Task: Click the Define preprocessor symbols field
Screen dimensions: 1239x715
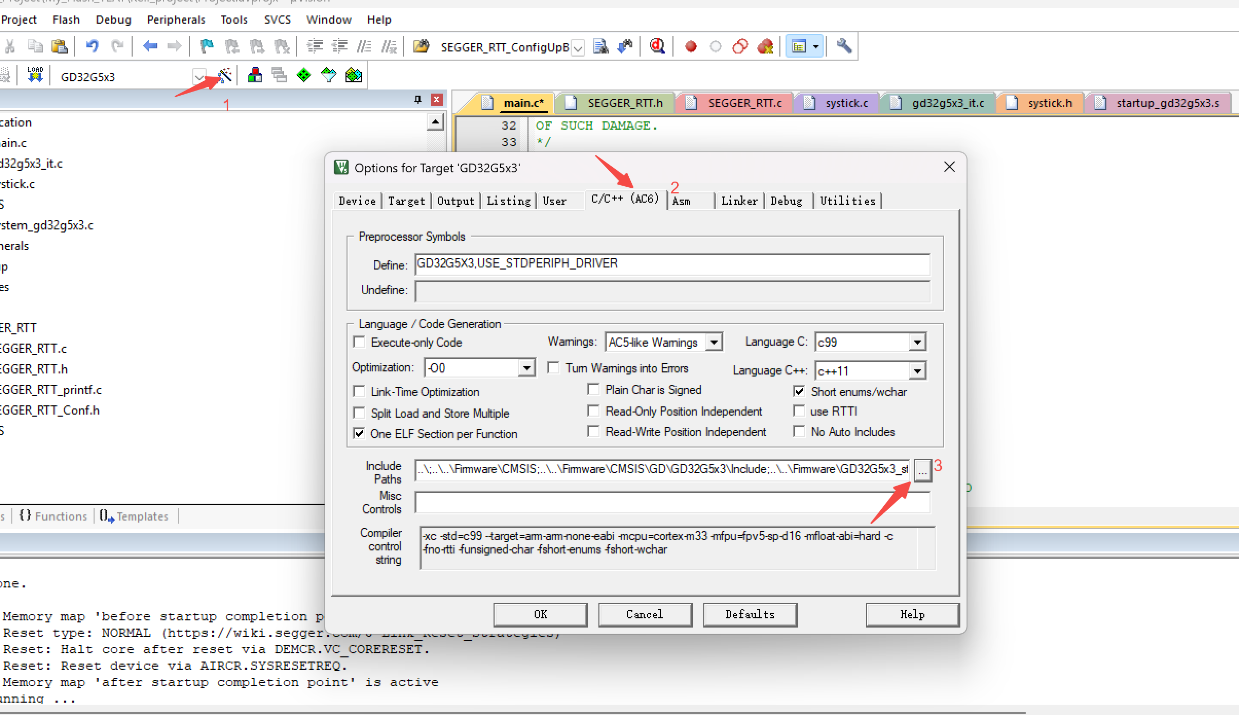Action: click(671, 264)
